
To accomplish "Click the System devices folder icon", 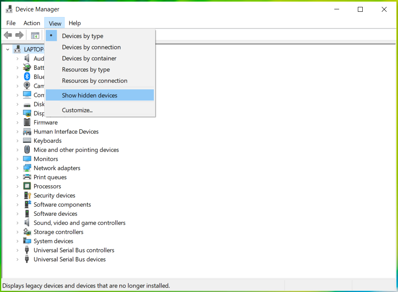I will pos(27,241).
